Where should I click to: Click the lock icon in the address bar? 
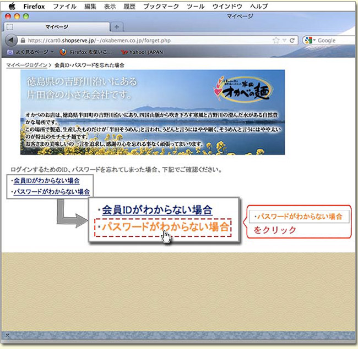pos(23,41)
